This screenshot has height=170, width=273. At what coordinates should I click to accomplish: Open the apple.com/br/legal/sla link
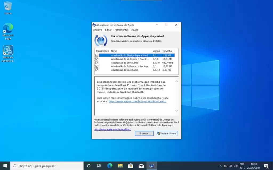(x=113, y=129)
